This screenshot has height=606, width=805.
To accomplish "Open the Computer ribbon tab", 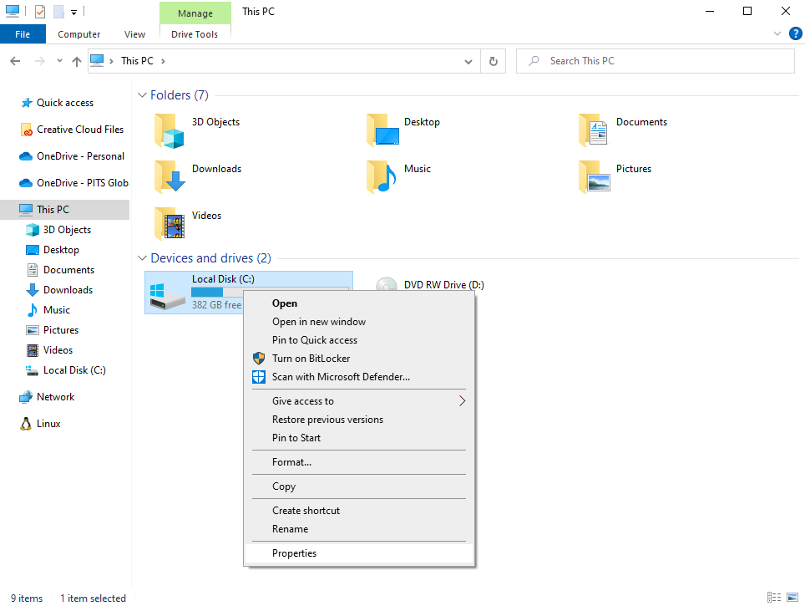I will pyautogui.click(x=78, y=34).
